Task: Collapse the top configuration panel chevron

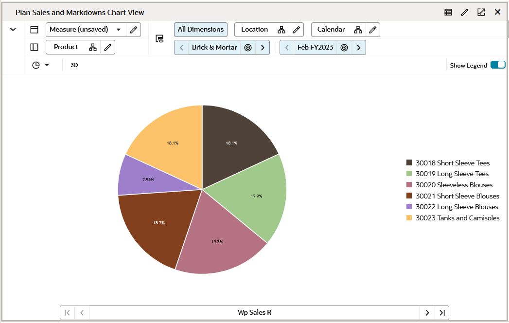Action: 13,29
